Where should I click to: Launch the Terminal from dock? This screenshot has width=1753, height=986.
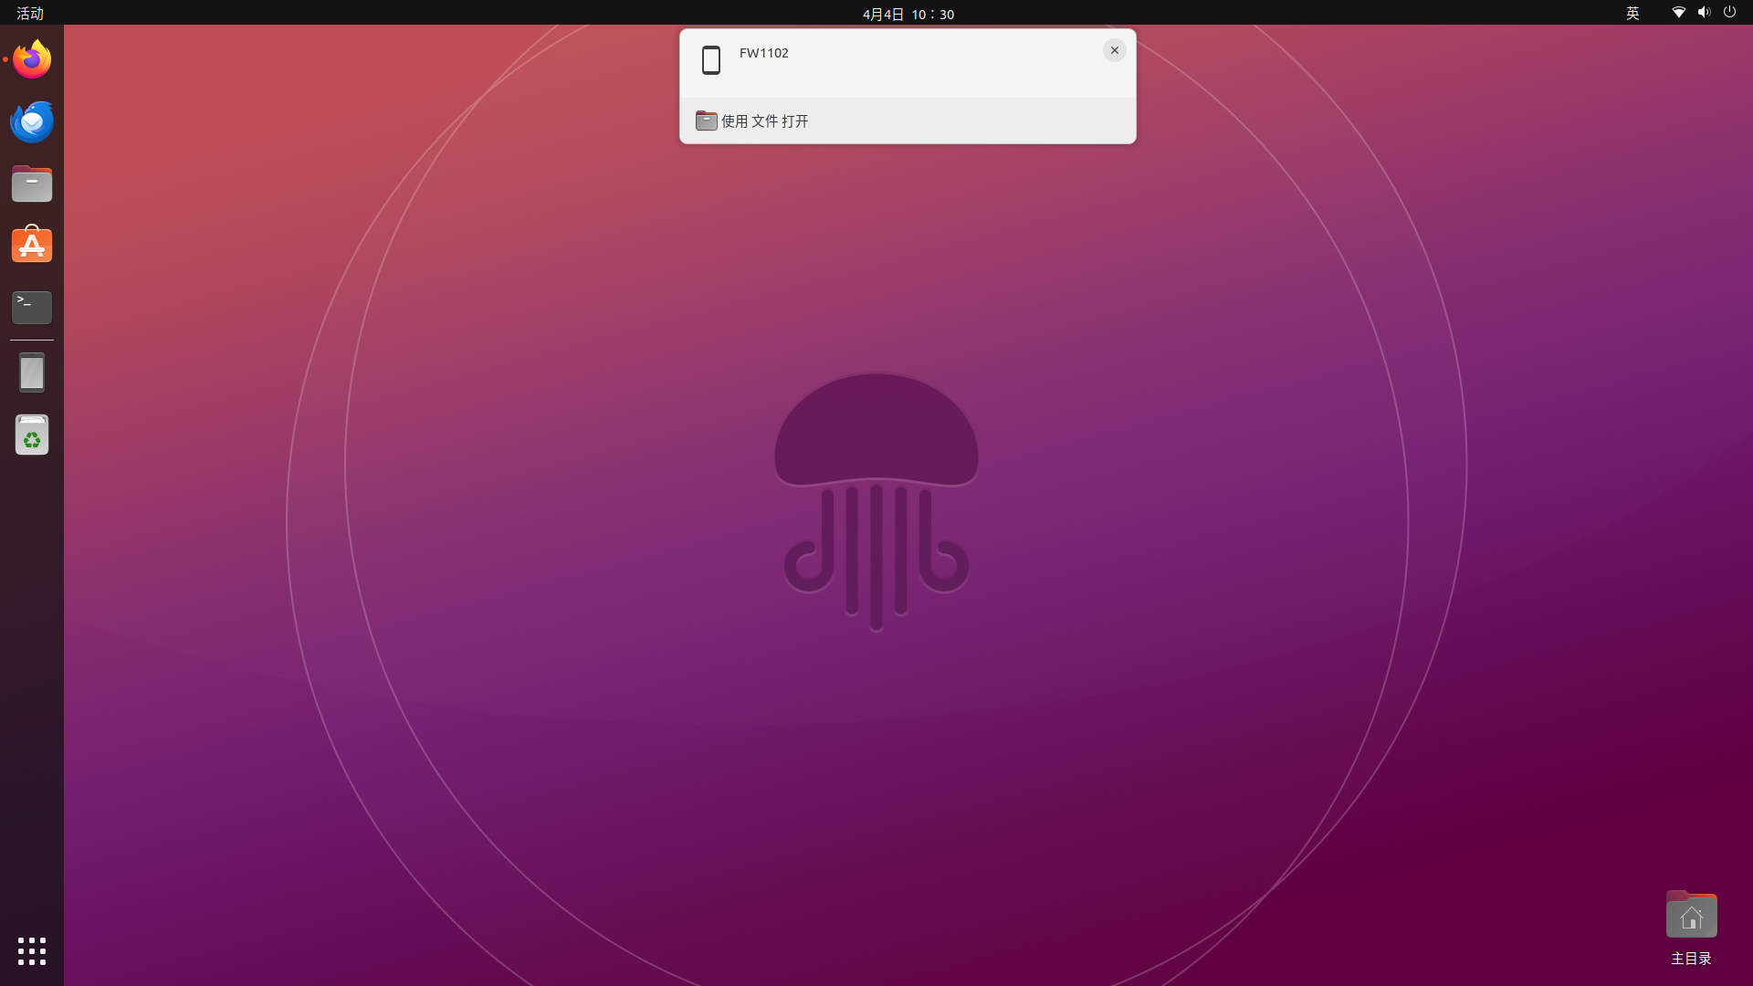(x=32, y=307)
